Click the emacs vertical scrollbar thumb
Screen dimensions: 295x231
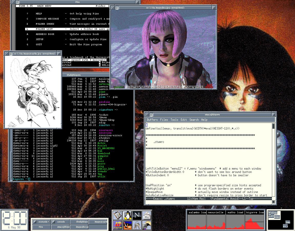tap(273, 126)
